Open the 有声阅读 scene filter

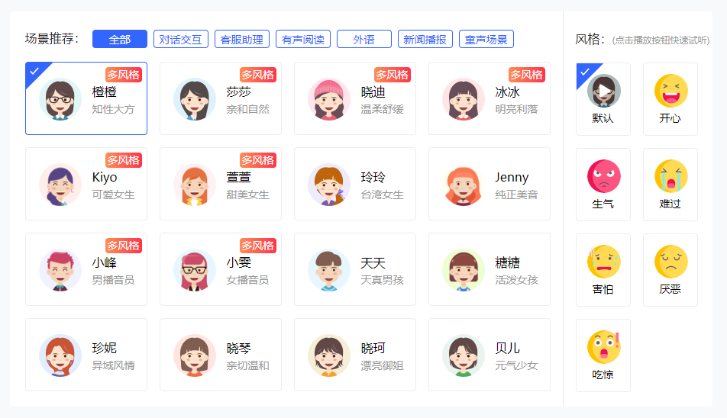(x=302, y=40)
